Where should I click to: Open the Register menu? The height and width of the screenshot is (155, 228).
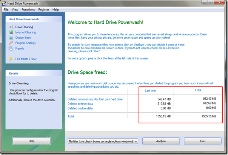[x=44, y=9]
